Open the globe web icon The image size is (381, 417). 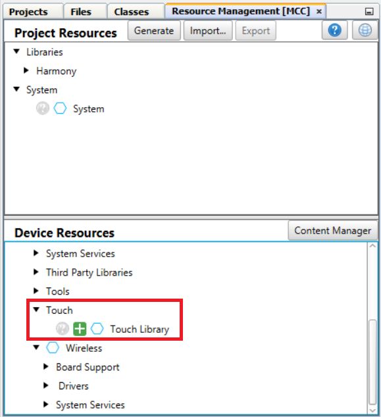click(365, 30)
